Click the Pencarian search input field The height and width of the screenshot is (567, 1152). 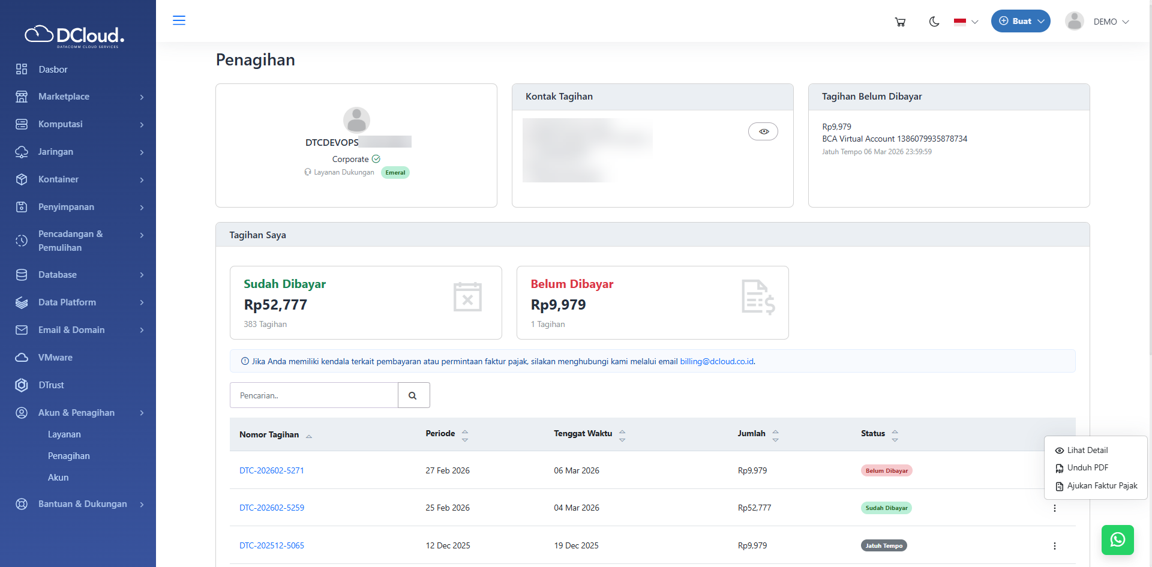[x=313, y=395]
